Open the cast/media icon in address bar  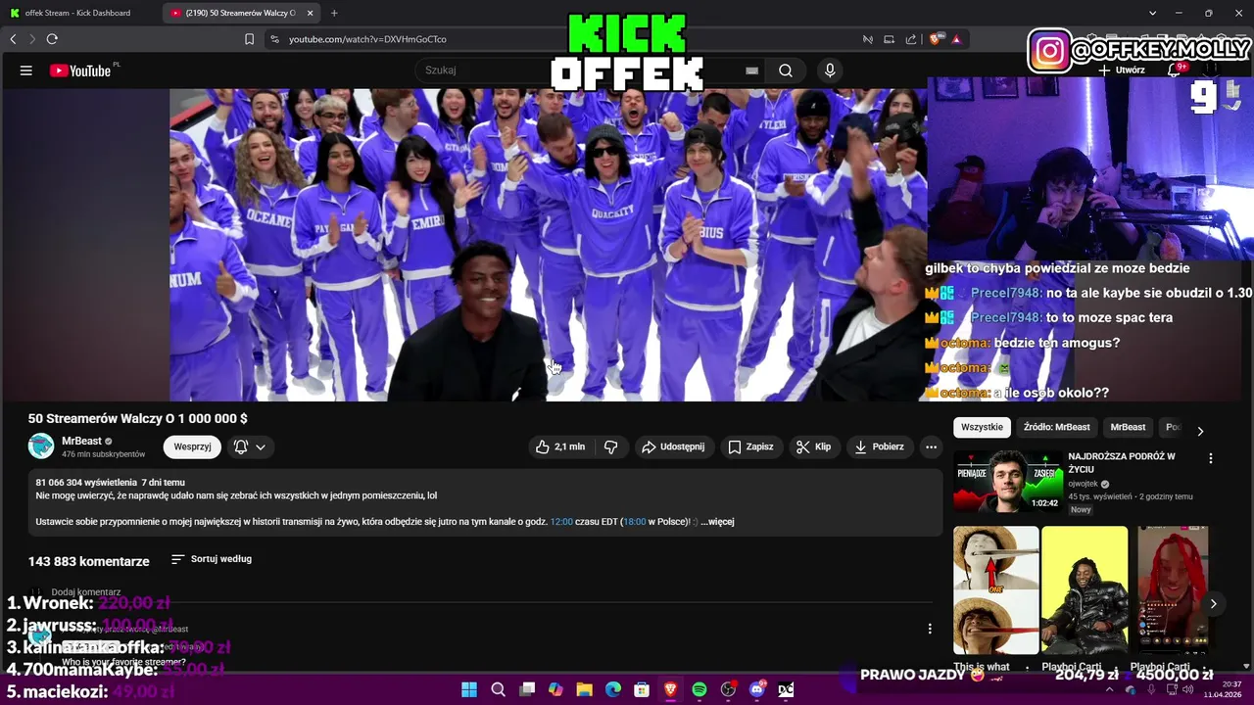click(x=889, y=39)
